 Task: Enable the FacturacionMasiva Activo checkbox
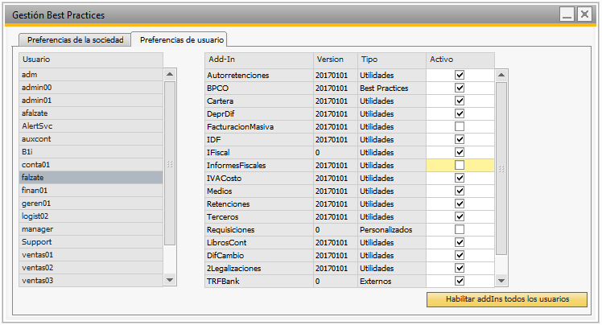click(x=460, y=126)
